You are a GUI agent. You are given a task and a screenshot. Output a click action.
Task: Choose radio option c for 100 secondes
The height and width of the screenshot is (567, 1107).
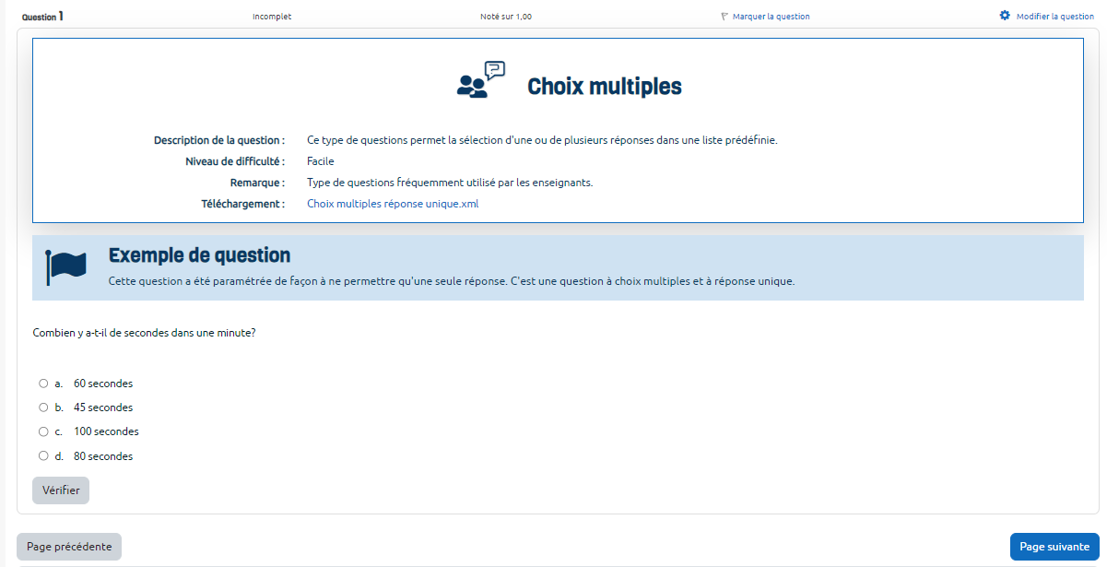click(43, 431)
